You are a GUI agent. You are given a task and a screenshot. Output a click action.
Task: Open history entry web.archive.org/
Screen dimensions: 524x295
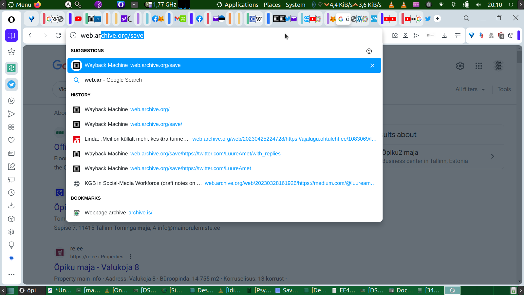pos(224,109)
